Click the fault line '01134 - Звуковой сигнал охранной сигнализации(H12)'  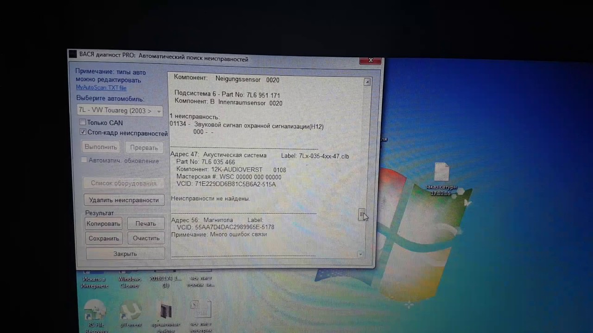[x=246, y=126]
